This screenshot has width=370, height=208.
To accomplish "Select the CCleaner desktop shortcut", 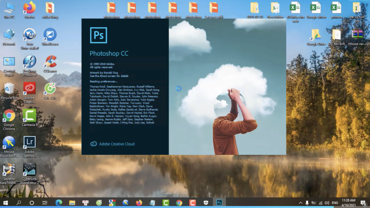I will pyautogui.click(x=50, y=64).
